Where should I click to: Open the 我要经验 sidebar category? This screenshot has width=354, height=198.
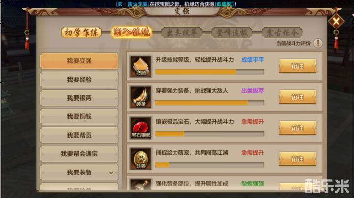click(80, 80)
